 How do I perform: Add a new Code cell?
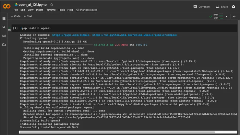point(16,16)
